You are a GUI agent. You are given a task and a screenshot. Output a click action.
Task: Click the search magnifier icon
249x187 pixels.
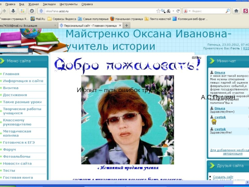coord(228,11)
